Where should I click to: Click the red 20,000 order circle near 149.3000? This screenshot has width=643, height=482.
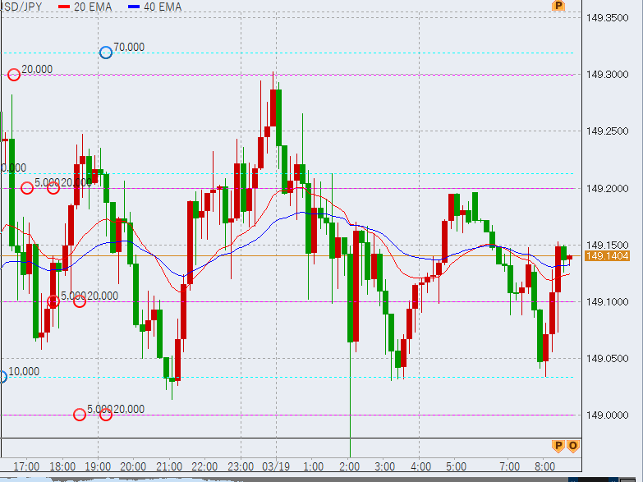pyautogui.click(x=14, y=75)
